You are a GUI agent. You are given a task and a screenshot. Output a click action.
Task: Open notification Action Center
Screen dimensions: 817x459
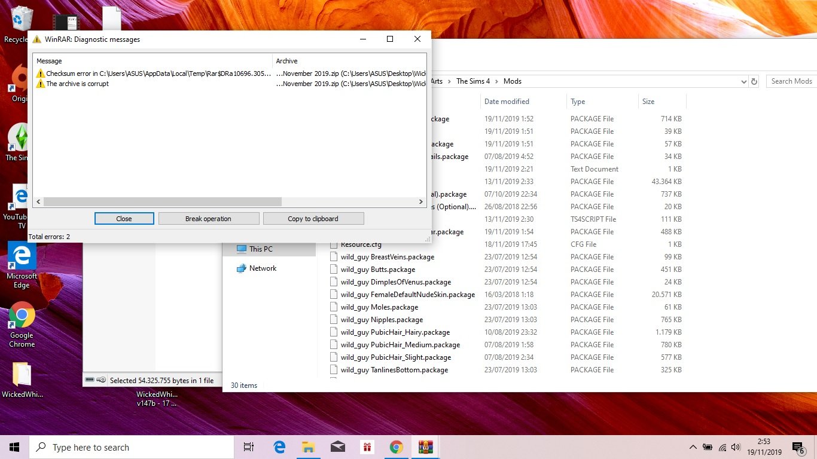tap(798, 447)
